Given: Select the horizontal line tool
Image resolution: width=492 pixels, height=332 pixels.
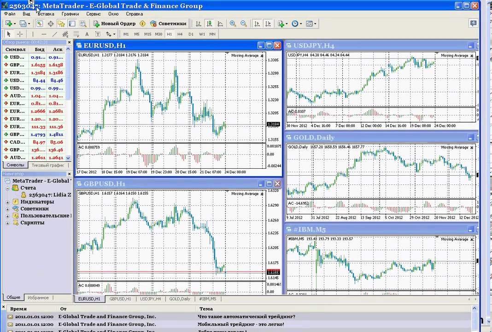Looking at the screenshot, I should 44,34.
